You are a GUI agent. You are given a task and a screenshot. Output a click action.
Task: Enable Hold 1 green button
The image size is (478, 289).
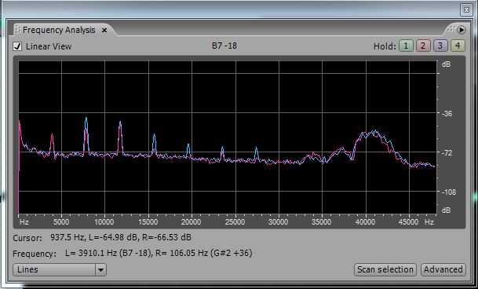click(x=406, y=46)
